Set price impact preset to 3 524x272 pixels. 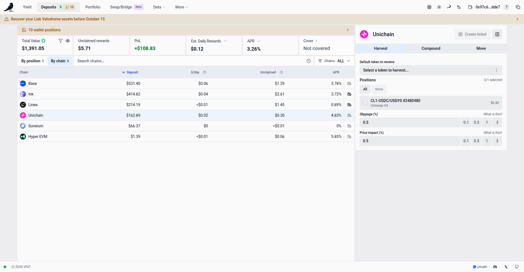[x=497, y=141]
